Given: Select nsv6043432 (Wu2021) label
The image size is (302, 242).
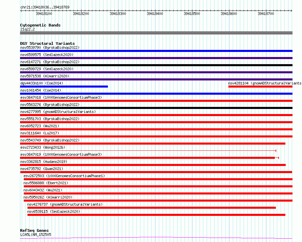Looking at the screenshot, I should (x=43, y=190).
